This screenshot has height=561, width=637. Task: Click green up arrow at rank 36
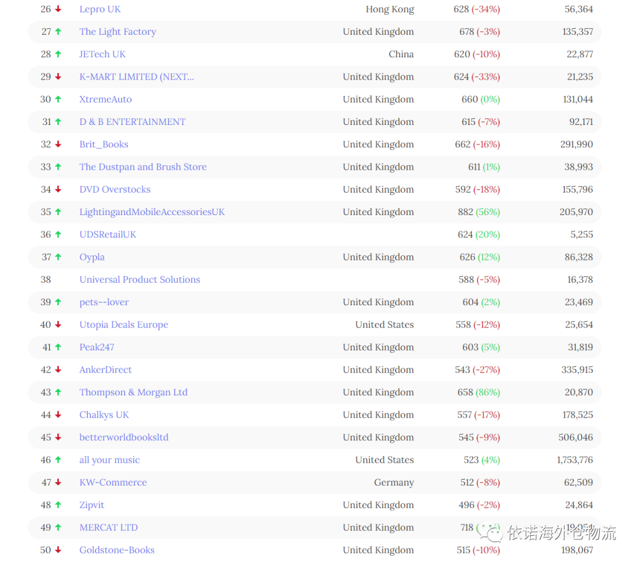coord(58,234)
